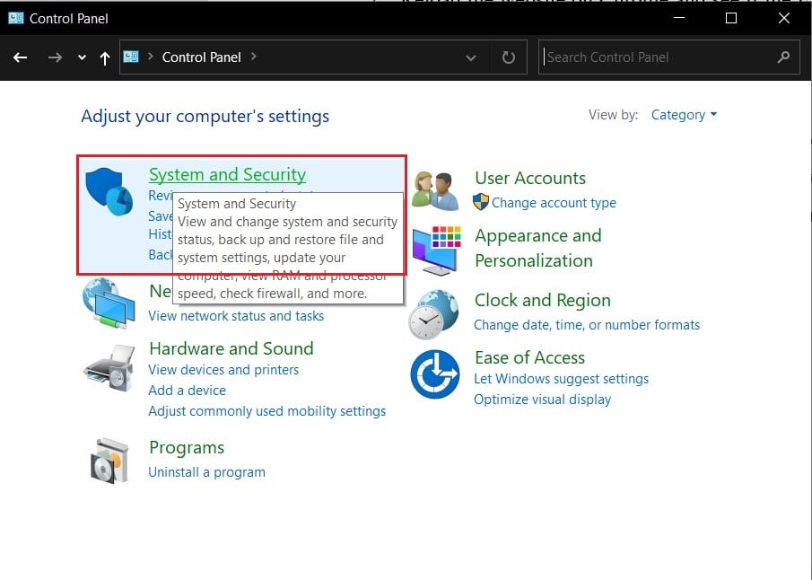This screenshot has width=812, height=580.
Task: Click Uninstall a program link
Action: [206, 472]
